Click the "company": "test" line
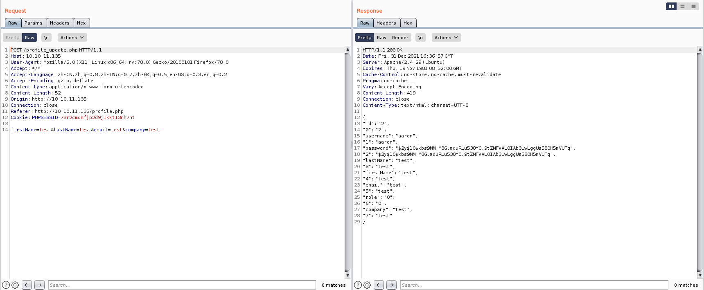704x290 pixels. 387,209
